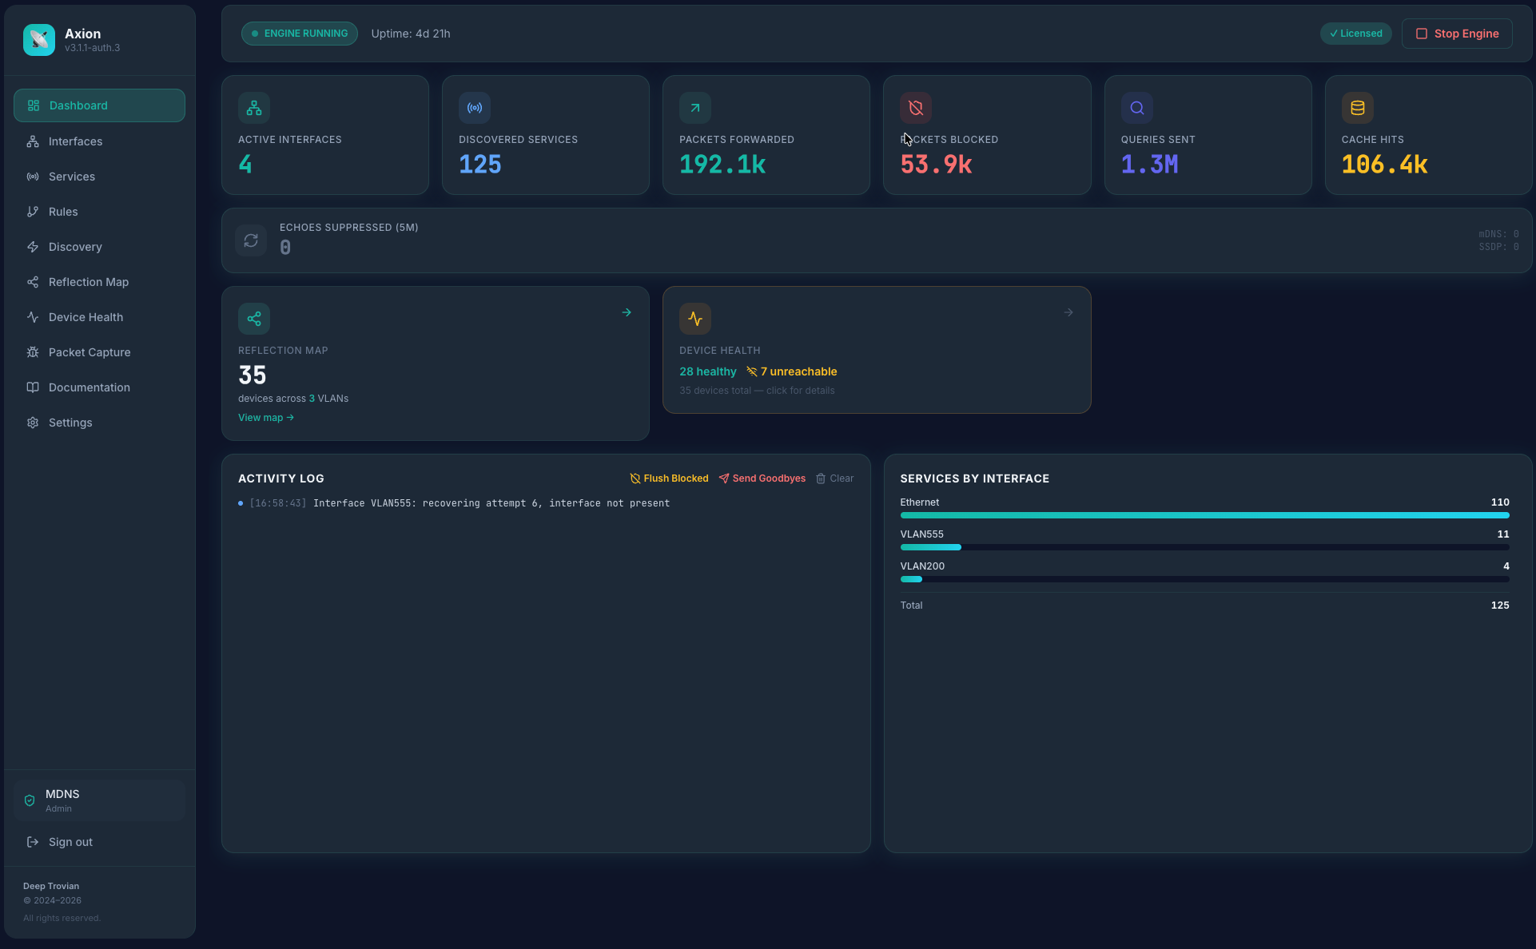Click the Packets Forwarded arrow card icon
The height and width of the screenshot is (949, 1536).
coord(695,108)
